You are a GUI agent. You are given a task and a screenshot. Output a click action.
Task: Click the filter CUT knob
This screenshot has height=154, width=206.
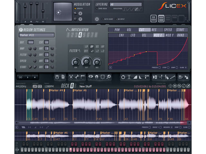coord(86,61)
